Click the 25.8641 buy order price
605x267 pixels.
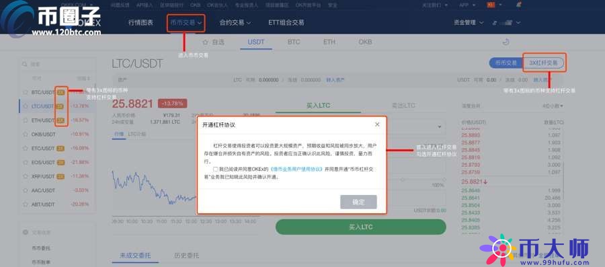click(x=471, y=198)
